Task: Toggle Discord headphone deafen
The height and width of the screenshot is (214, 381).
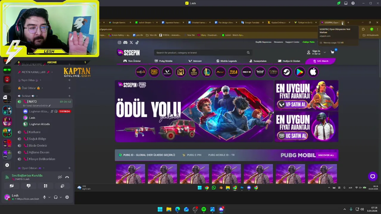Action: (56, 197)
